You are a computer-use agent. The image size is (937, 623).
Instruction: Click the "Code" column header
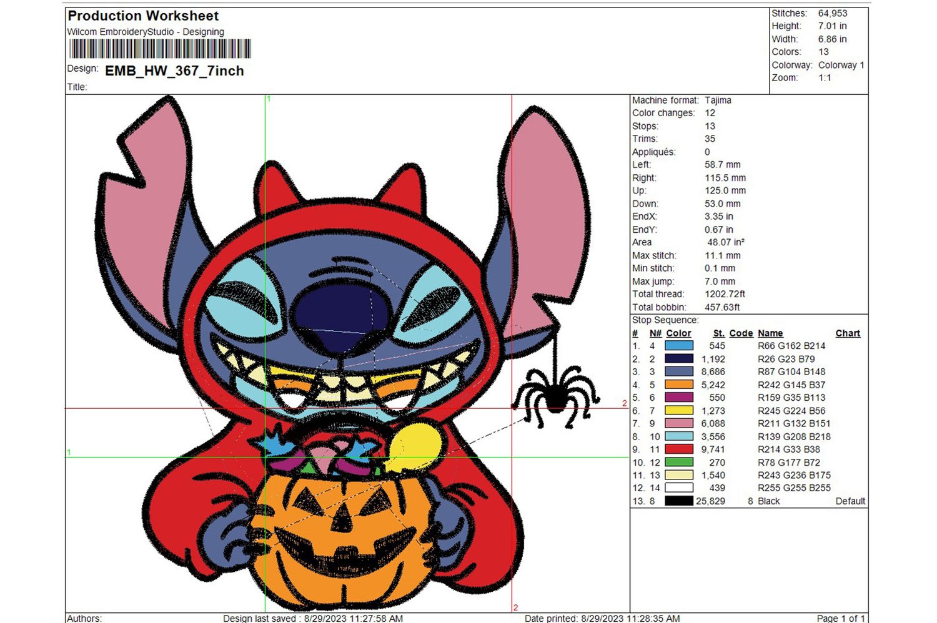pyautogui.click(x=741, y=333)
